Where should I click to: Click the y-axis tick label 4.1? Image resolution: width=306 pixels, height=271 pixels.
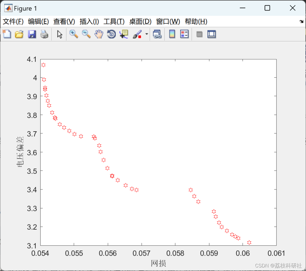click(x=32, y=59)
